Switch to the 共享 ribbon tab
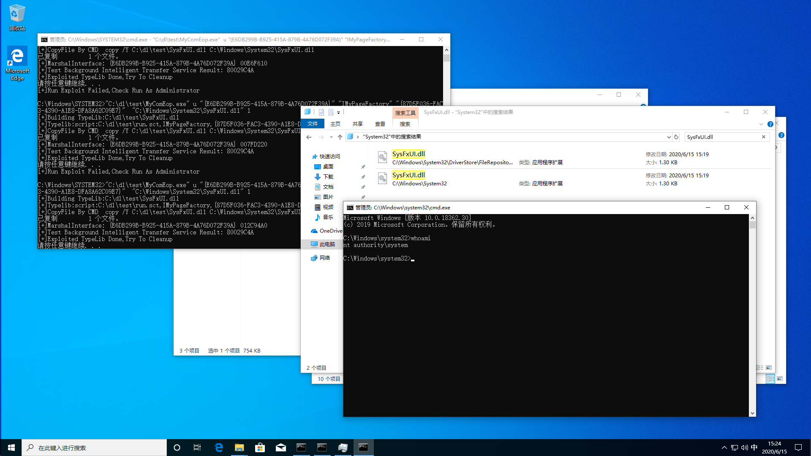This screenshot has width=811, height=456. (x=358, y=124)
